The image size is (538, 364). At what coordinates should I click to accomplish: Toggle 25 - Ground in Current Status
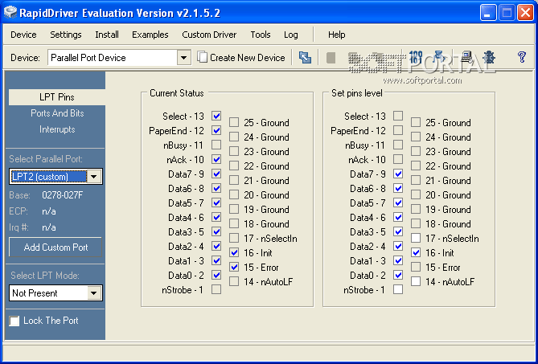(234, 122)
